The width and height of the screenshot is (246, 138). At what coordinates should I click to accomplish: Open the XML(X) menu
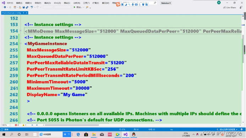tap(57, 3)
